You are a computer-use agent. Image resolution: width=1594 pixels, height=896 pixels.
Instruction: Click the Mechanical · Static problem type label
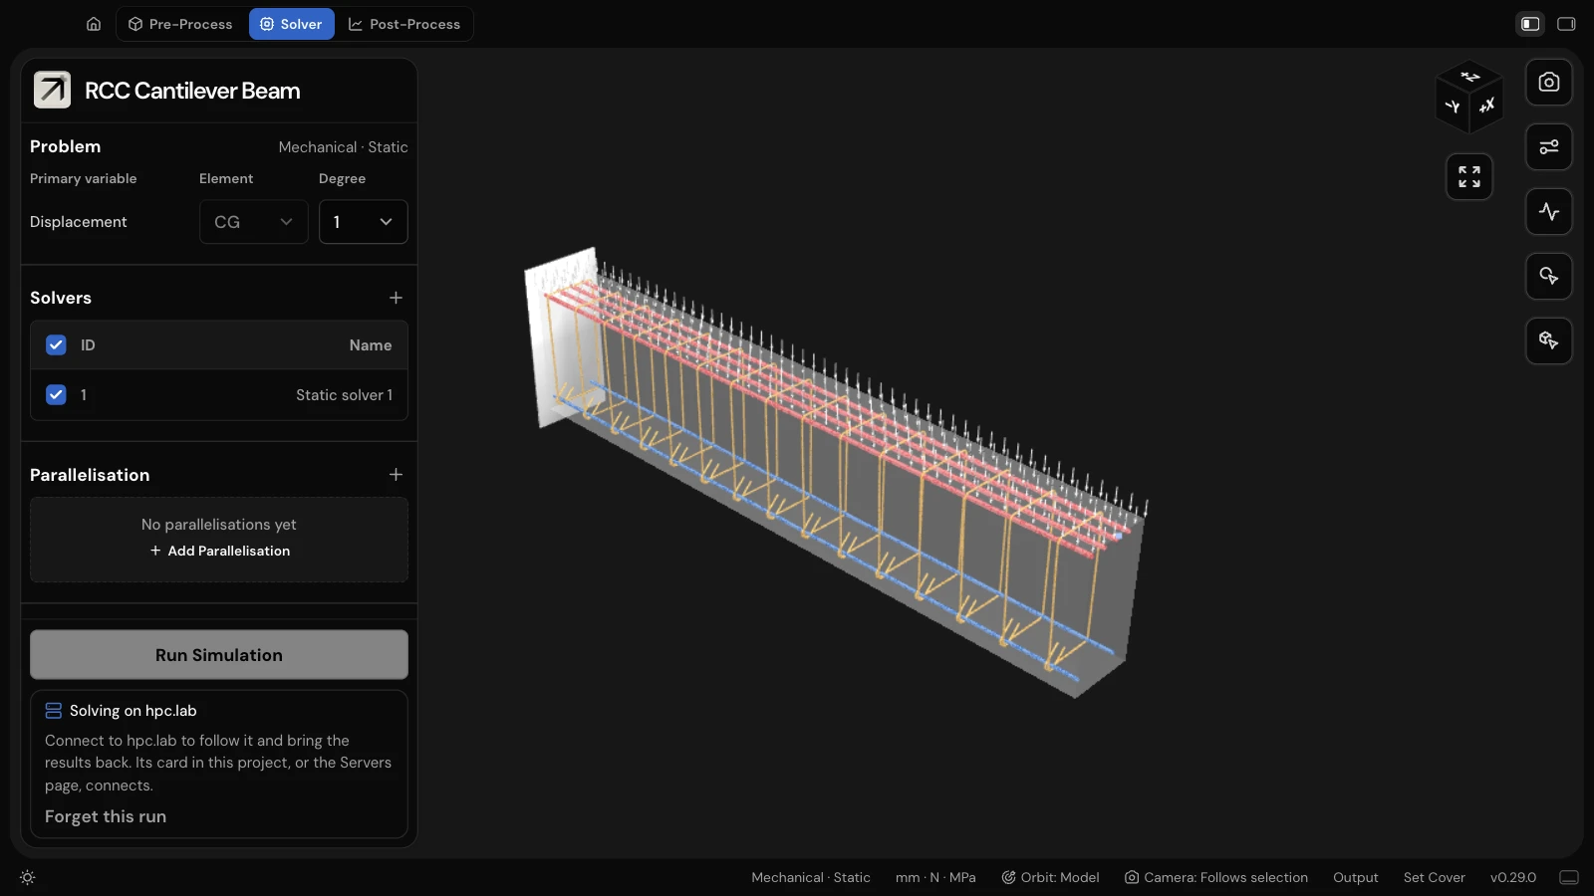point(344,147)
